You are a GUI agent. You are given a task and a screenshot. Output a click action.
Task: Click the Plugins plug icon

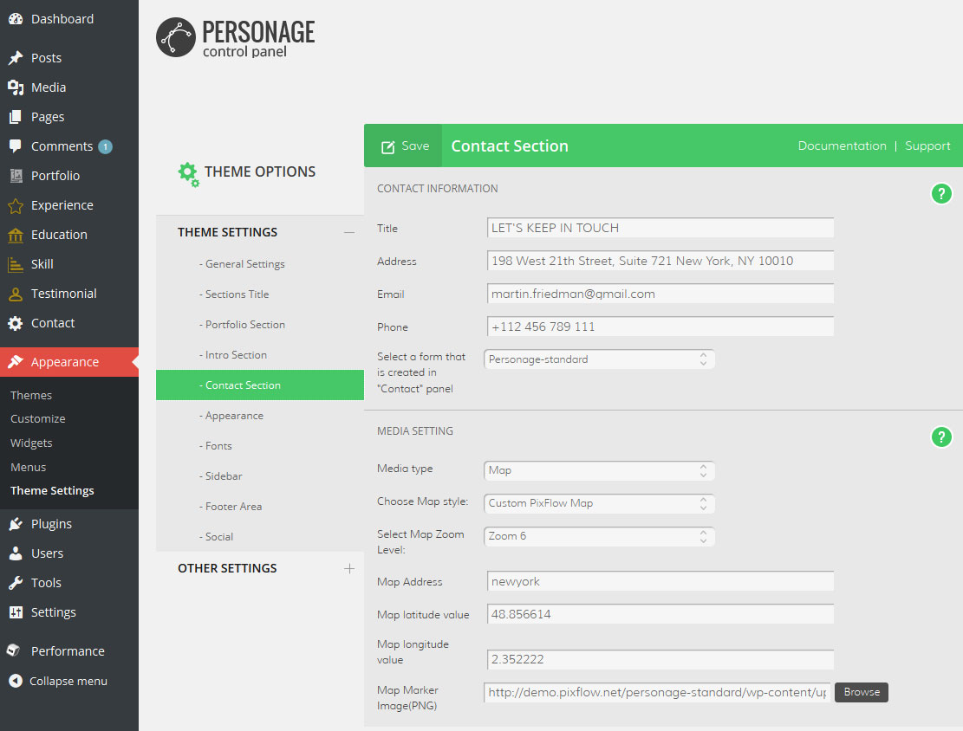(x=16, y=524)
